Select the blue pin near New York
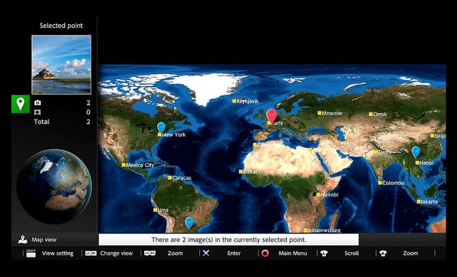 click(161, 127)
